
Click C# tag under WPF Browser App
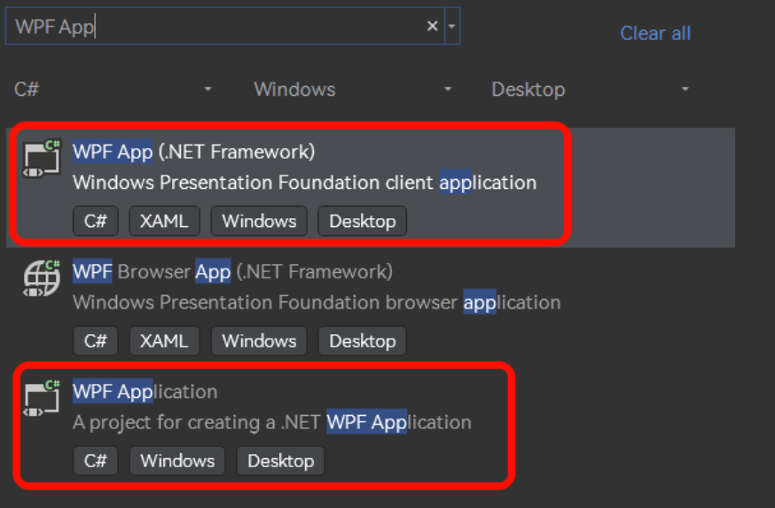coord(96,341)
